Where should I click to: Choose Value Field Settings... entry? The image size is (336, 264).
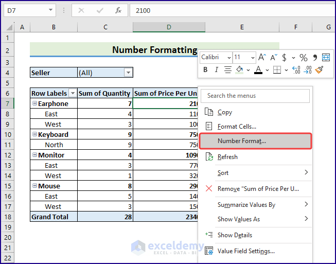pyautogui.click(x=255, y=251)
